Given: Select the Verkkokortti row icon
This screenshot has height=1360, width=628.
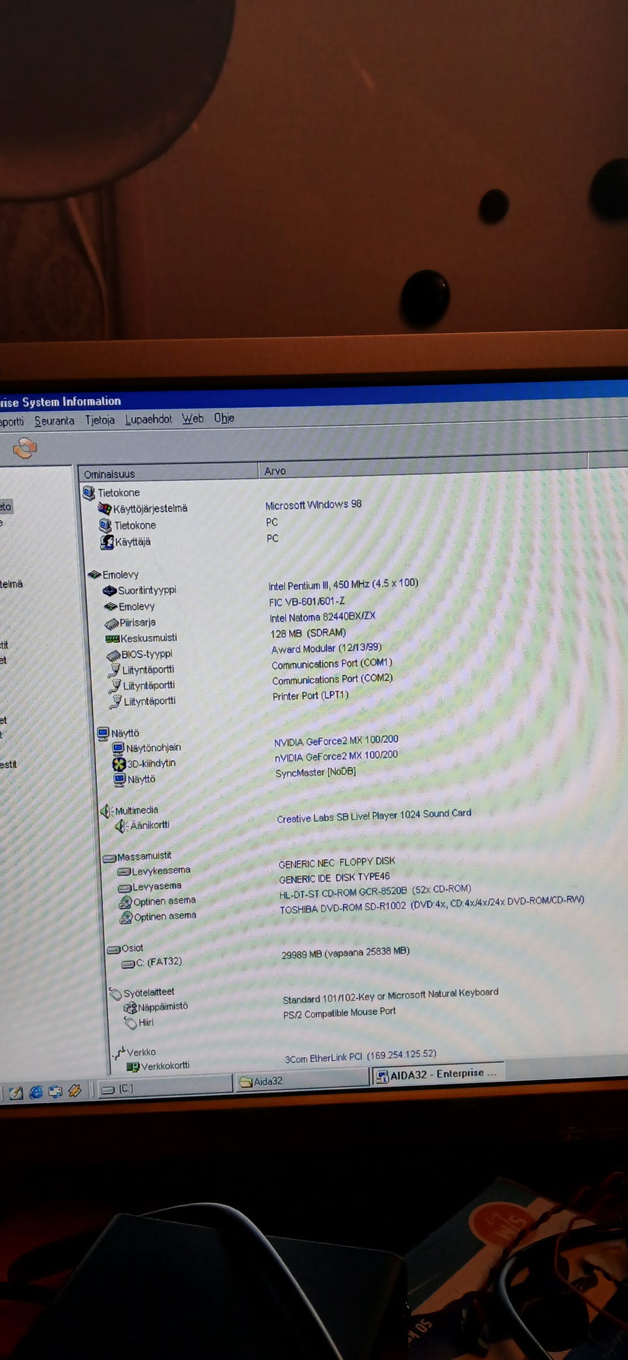Looking at the screenshot, I should pyautogui.click(x=133, y=1067).
